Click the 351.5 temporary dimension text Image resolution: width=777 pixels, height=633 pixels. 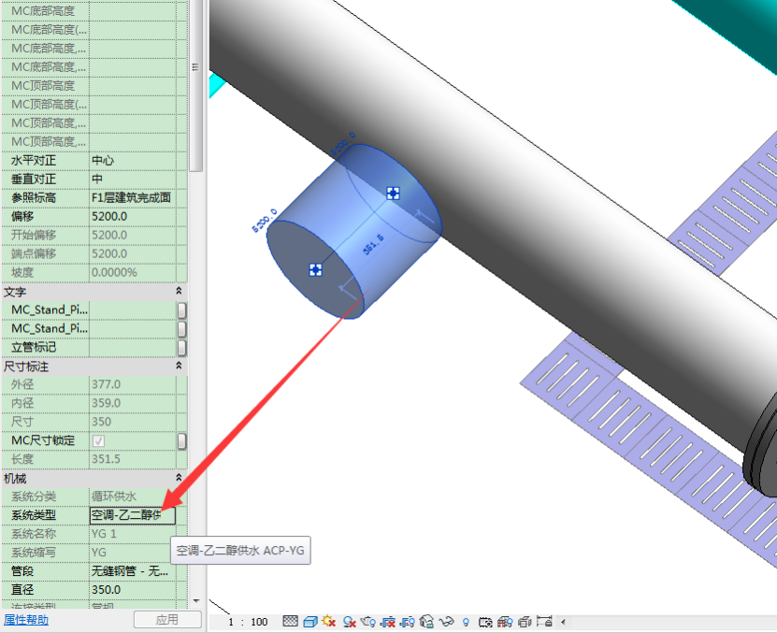pyautogui.click(x=374, y=244)
